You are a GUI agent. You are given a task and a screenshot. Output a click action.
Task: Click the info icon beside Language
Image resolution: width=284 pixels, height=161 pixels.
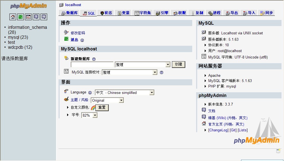pyautogui.click(x=90, y=93)
